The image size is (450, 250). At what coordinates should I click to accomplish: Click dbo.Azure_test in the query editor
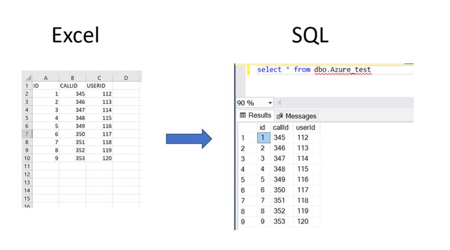[341, 70]
